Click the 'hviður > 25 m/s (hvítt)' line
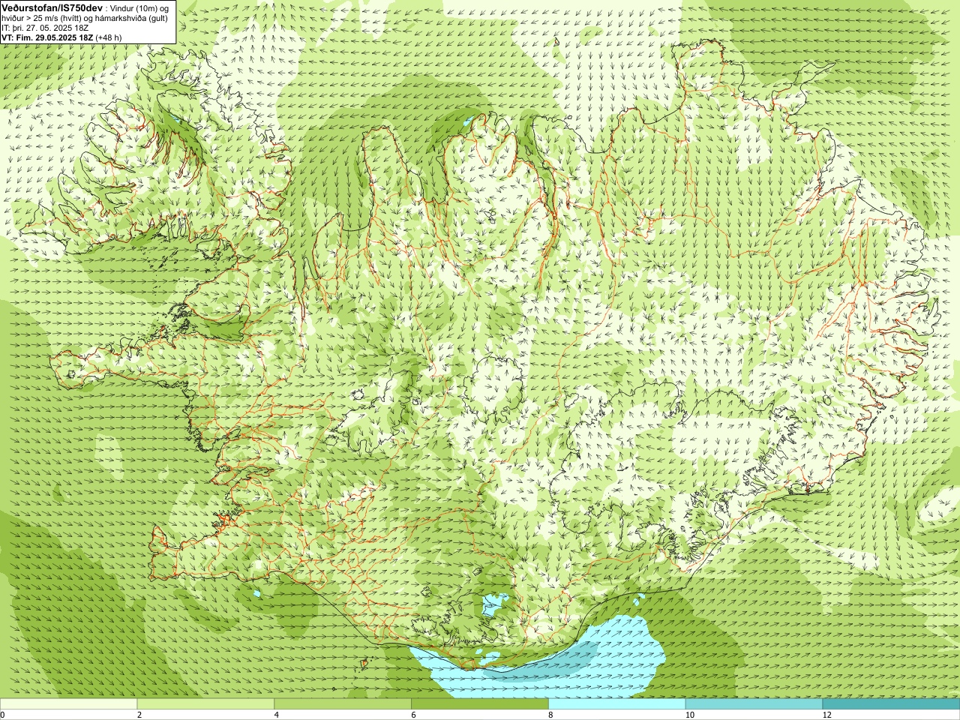The image size is (960, 720). (x=85, y=18)
